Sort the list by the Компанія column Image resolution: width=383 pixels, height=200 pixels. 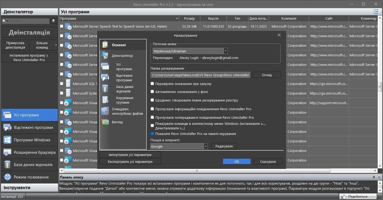[289, 18]
